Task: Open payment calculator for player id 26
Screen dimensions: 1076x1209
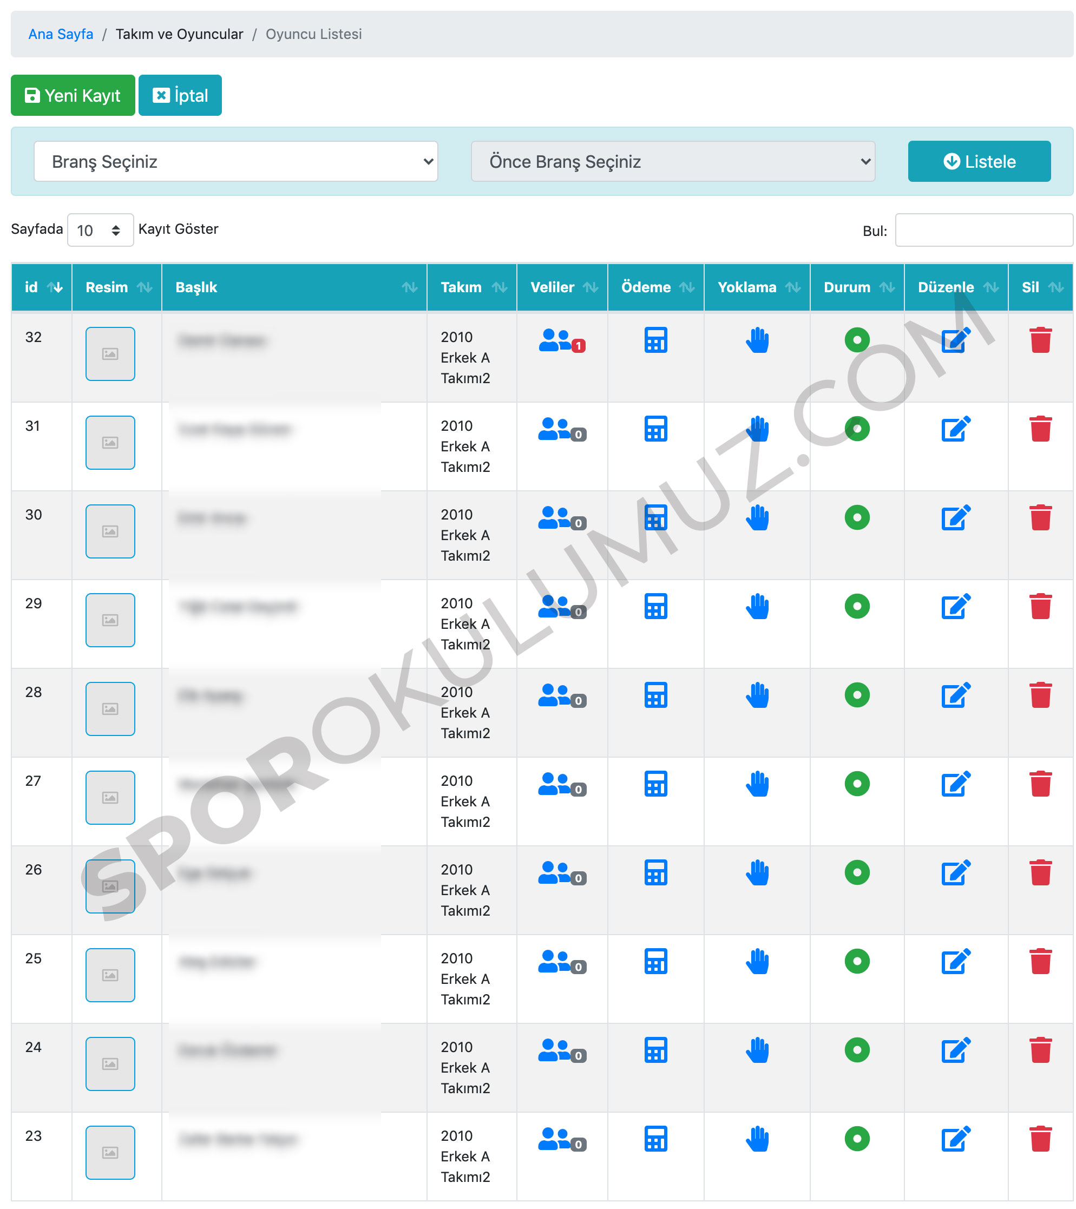Action: [x=655, y=872]
